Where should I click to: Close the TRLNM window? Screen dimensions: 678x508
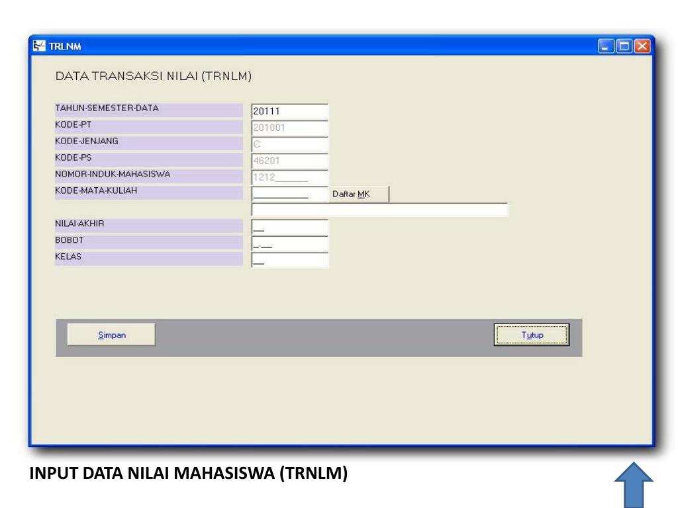(642, 46)
